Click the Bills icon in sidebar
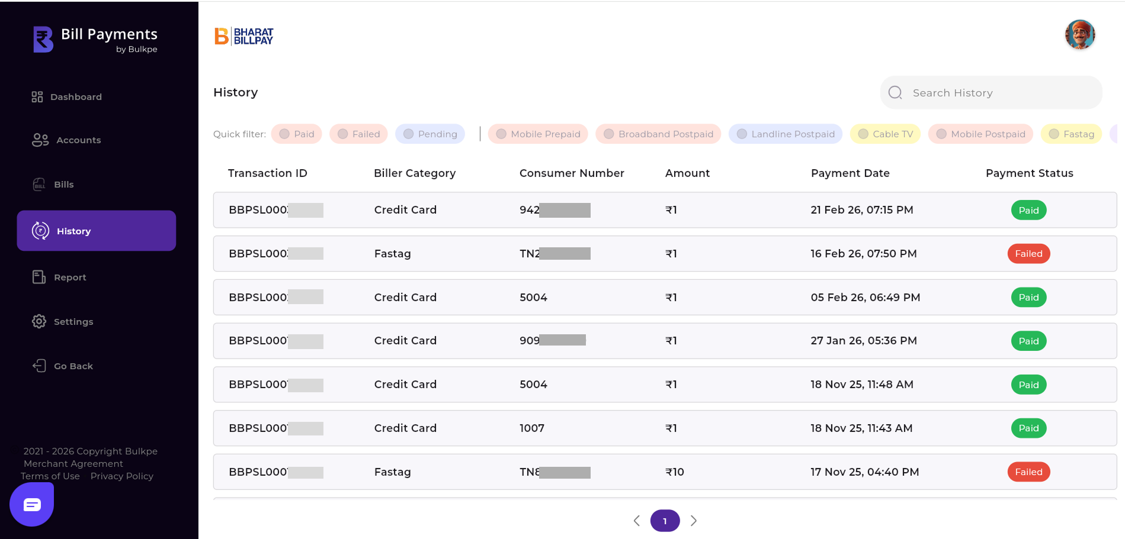 click(x=39, y=185)
